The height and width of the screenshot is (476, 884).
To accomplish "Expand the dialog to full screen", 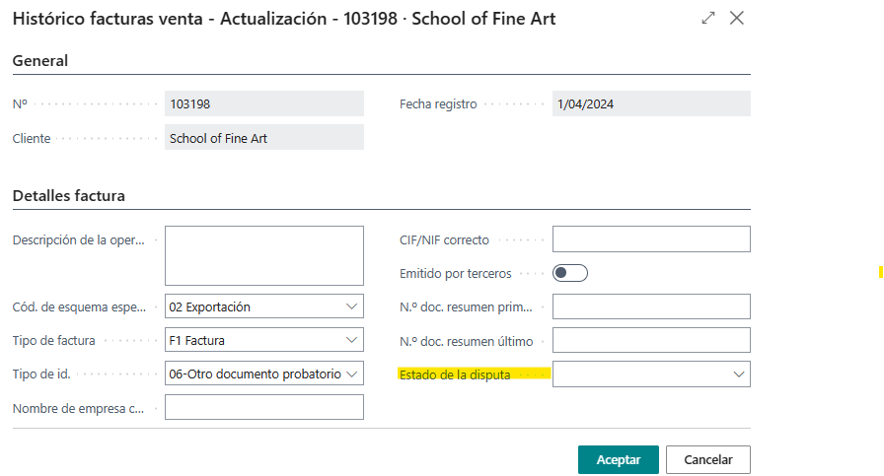I will tap(708, 19).
